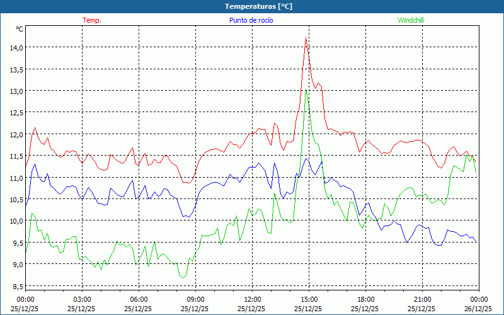This screenshot has width=504, height=315.
Task: Click the 03:00 time label
Action: coord(82,299)
